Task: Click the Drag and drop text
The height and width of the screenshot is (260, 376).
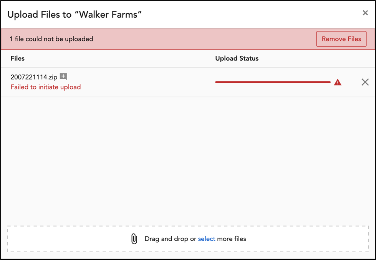Action: coord(167,239)
